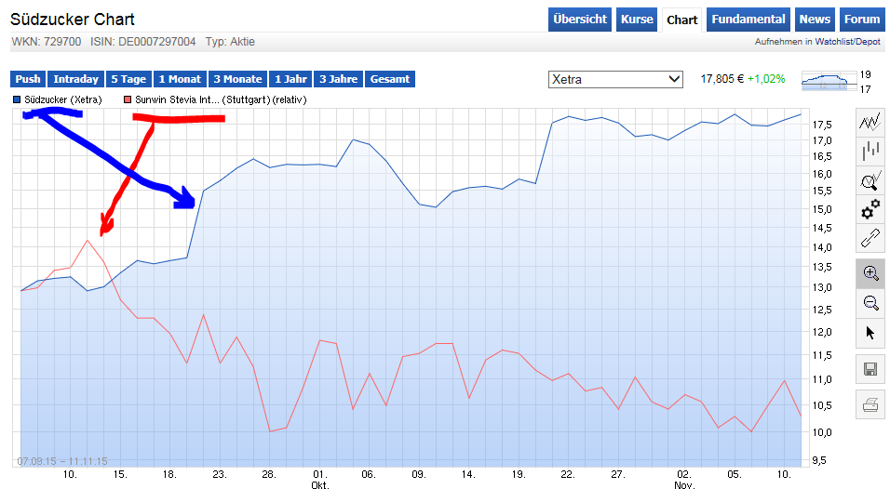Click the 02. Nov. date axis label

tap(684, 480)
